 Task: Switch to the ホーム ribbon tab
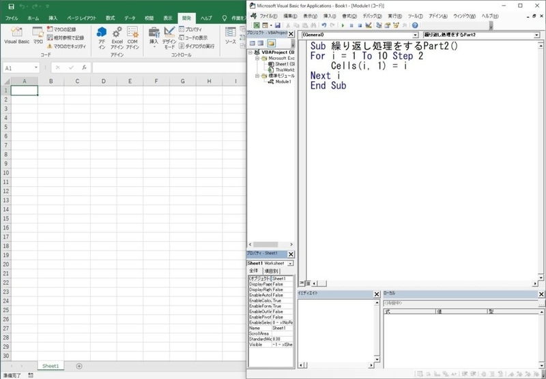point(33,18)
